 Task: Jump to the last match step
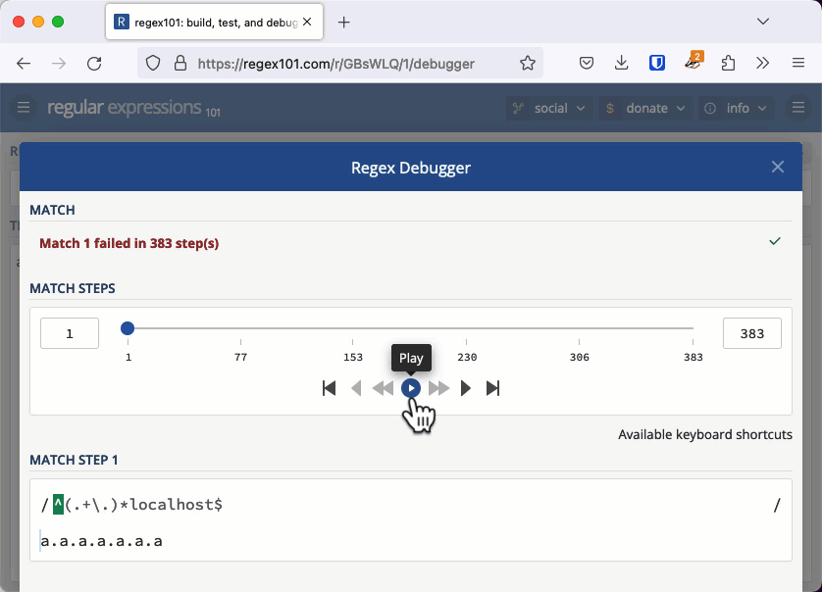click(x=492, y=388)
